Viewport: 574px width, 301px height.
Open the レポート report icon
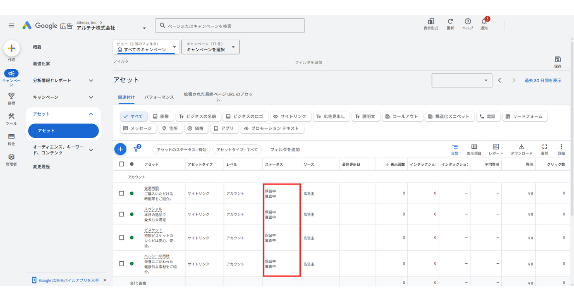click(x=496, y=147)
